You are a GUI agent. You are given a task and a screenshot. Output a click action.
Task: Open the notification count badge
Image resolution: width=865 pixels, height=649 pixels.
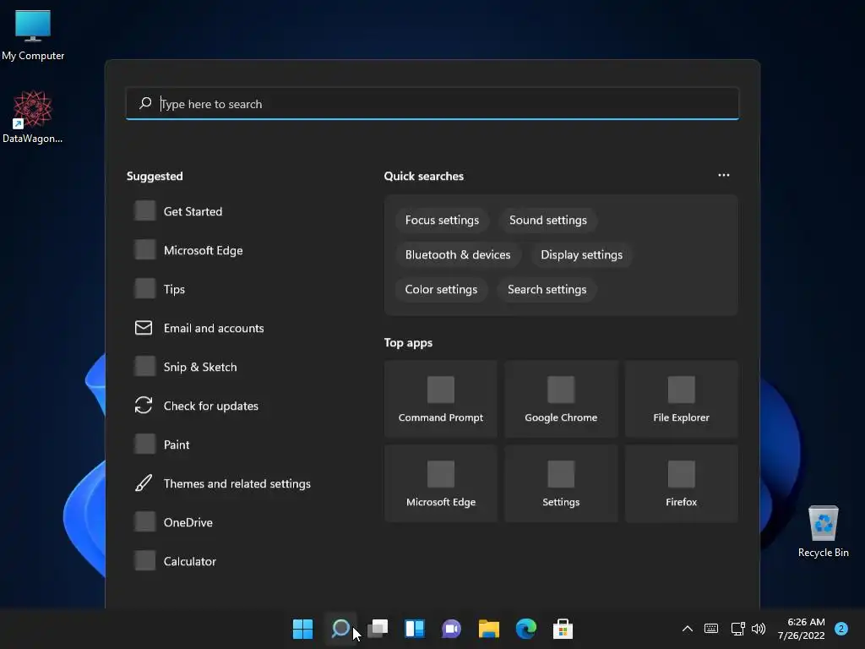[841, 629]
